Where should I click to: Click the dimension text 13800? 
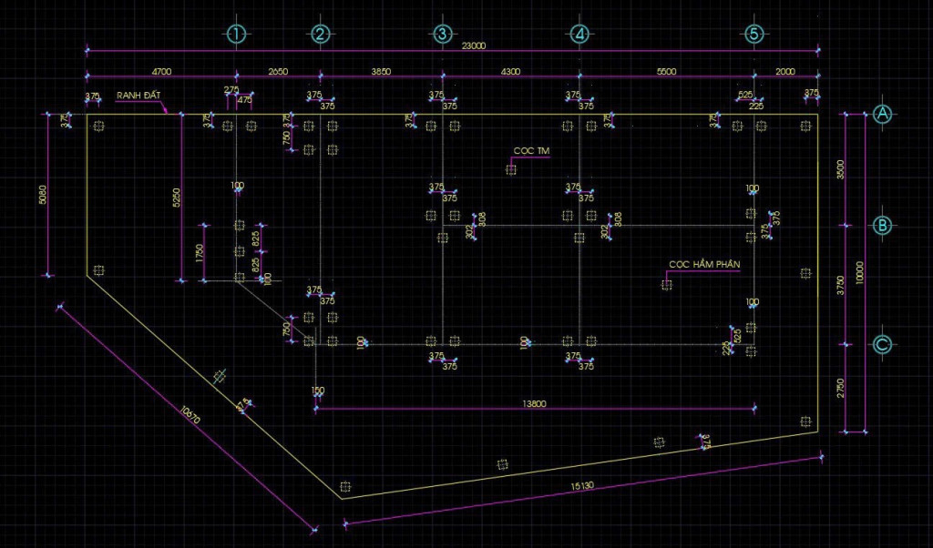point(534,403)
